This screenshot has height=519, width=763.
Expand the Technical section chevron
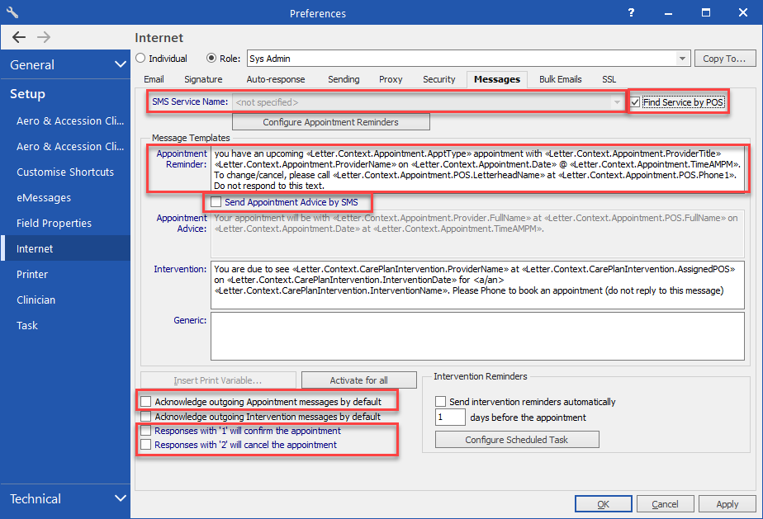121,498
